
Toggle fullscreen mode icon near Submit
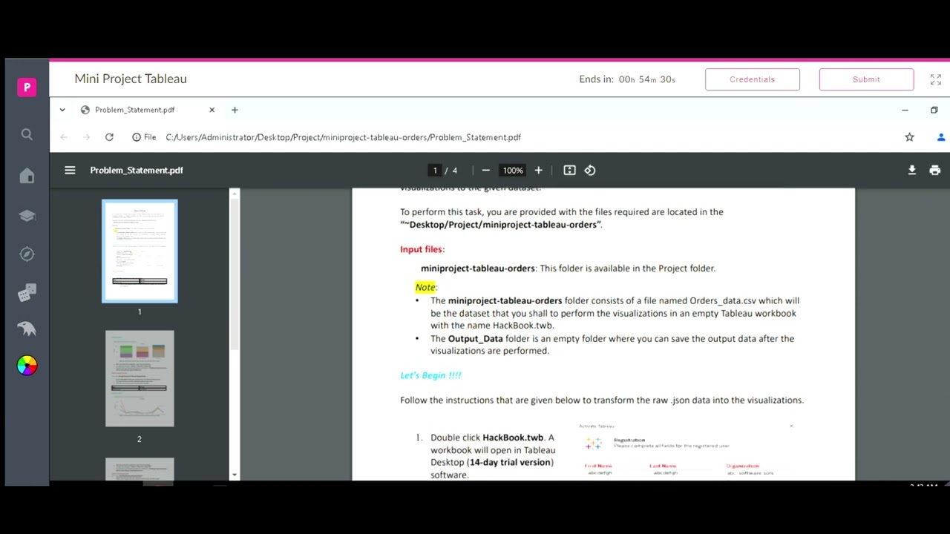click(935, 79)
